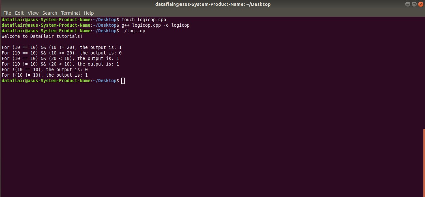Minimize the terminal window

408,4
